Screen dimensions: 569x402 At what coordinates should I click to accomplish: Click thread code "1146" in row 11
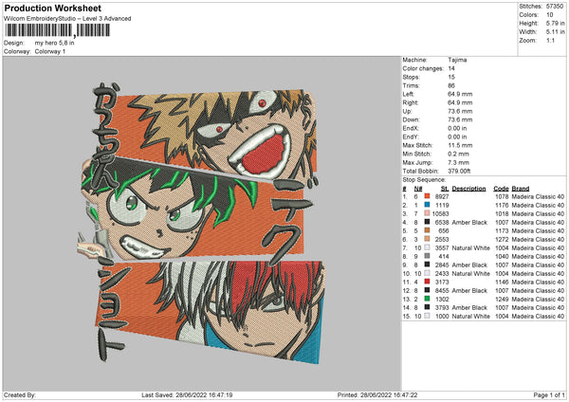502,282
